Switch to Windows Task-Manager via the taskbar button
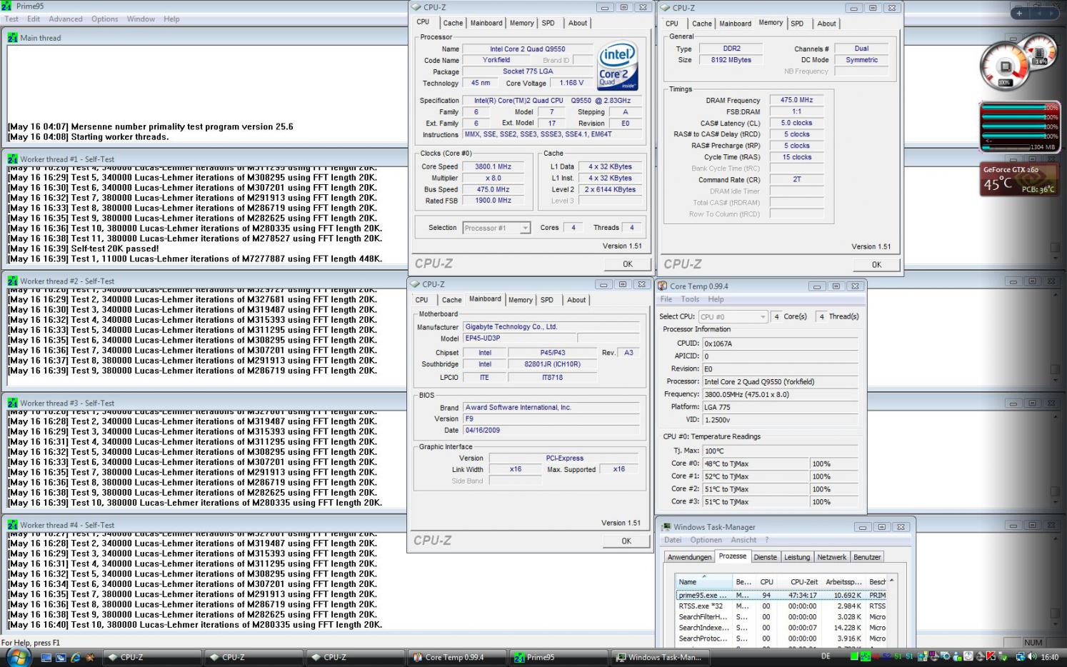The width and height of the screenshot is (1067, 667). [659, 657]
